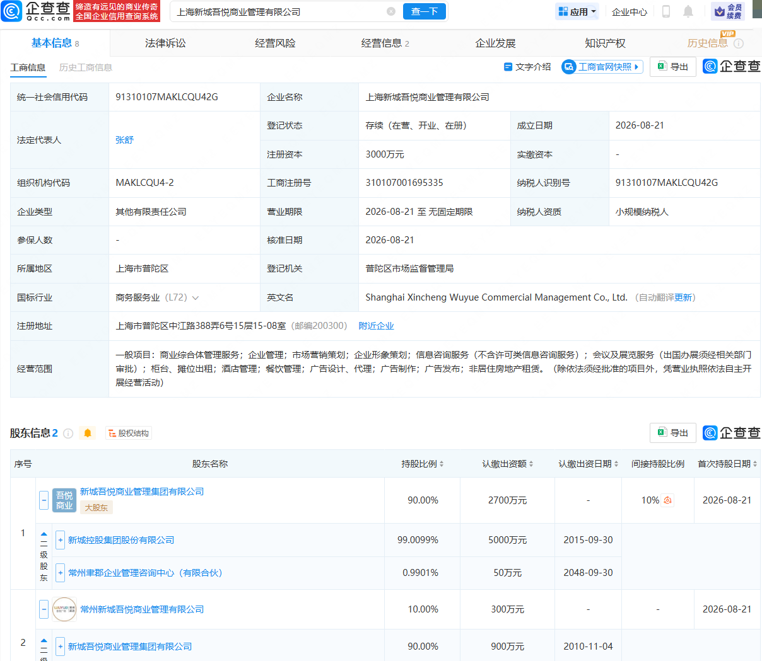Open notifications bell in the top header
Viewport: 762px width, 661px height.
[688, 11]
